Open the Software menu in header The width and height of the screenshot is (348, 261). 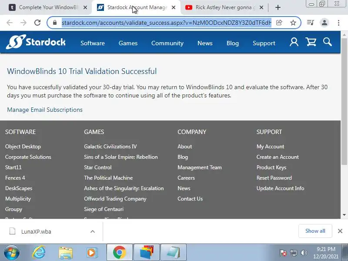coord(93,43)
